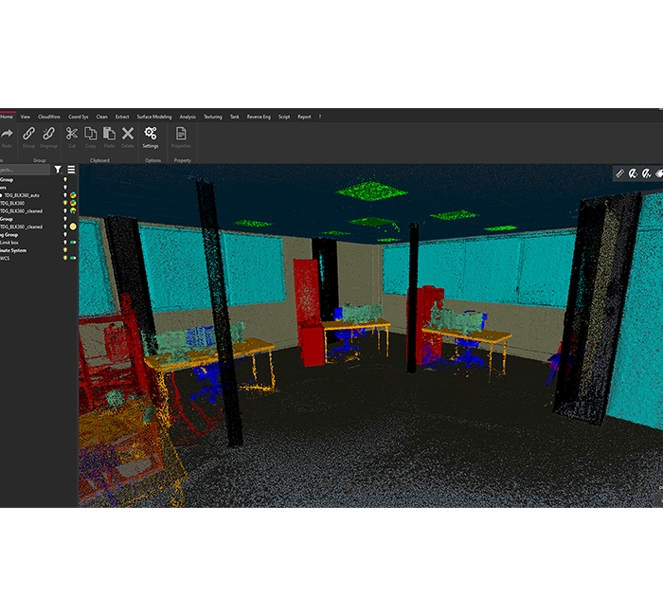This screenshot has height=616, width=663.
Task: Open Settings gear in Options group
Action: [x=151, y=134]
